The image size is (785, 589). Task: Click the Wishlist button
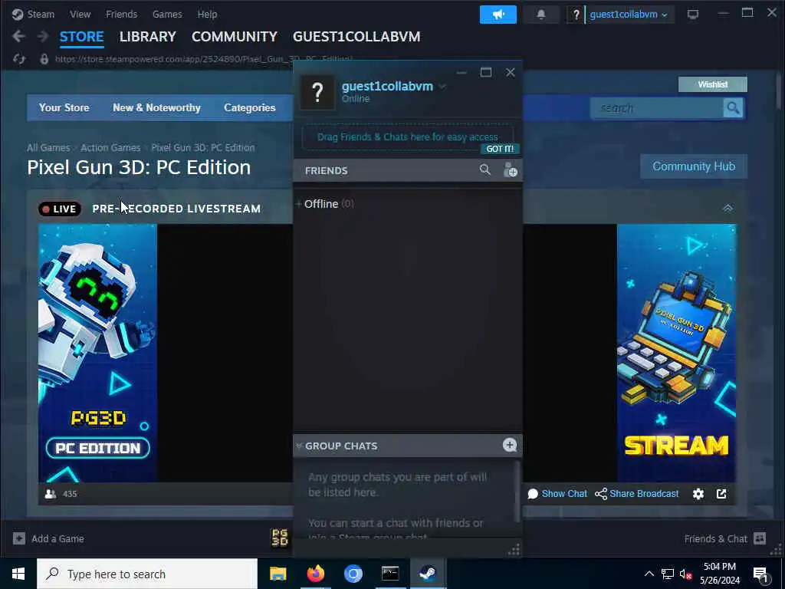pyautogui.click(x=712, y=84)
